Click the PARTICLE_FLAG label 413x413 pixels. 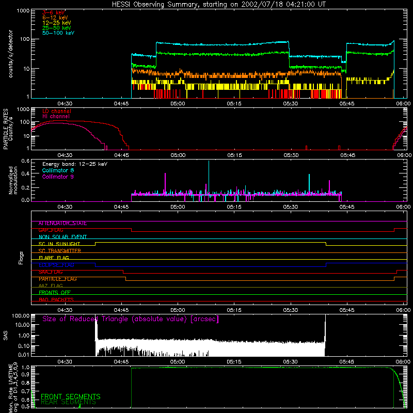[x=58, y=279]
